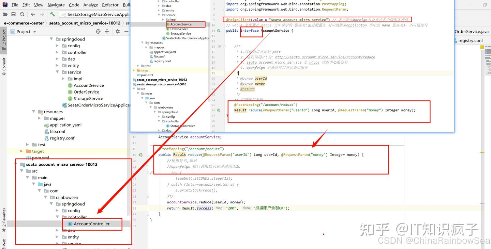
Task: Click the Locate opened file target icon
Action: 98,31
